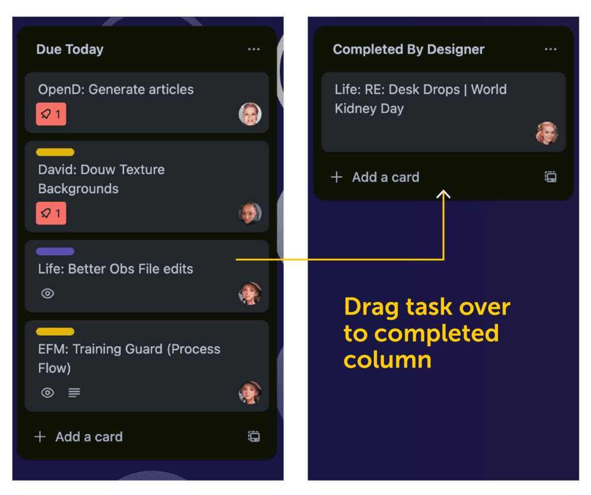Open the OpenD: Generate articles card
The height and width of the screenshot is (495, 591).
(x=116, y=89)
